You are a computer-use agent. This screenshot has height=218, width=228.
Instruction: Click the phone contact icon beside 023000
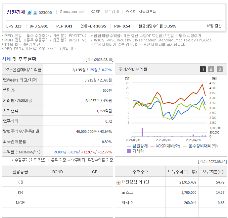point(35,12)
